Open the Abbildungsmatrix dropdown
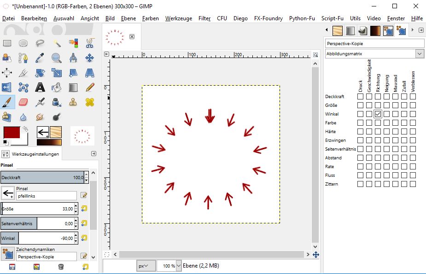The height and width of the screenshot is (274, 426). pos(374,54)
